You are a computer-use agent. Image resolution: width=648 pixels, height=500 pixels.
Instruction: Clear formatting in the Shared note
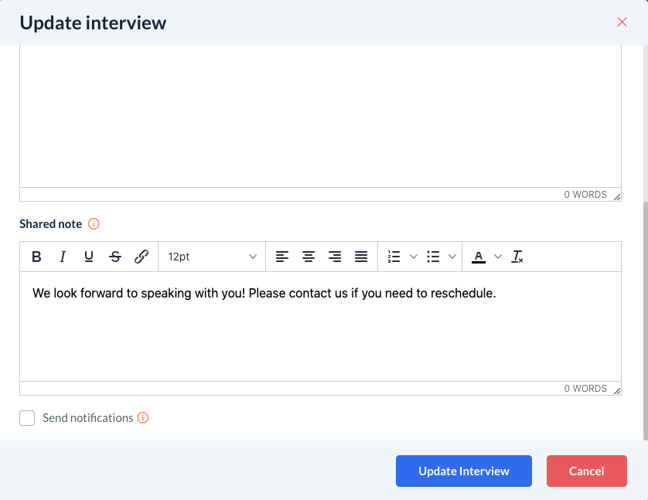pyautogui.click(x=518, y=257)
